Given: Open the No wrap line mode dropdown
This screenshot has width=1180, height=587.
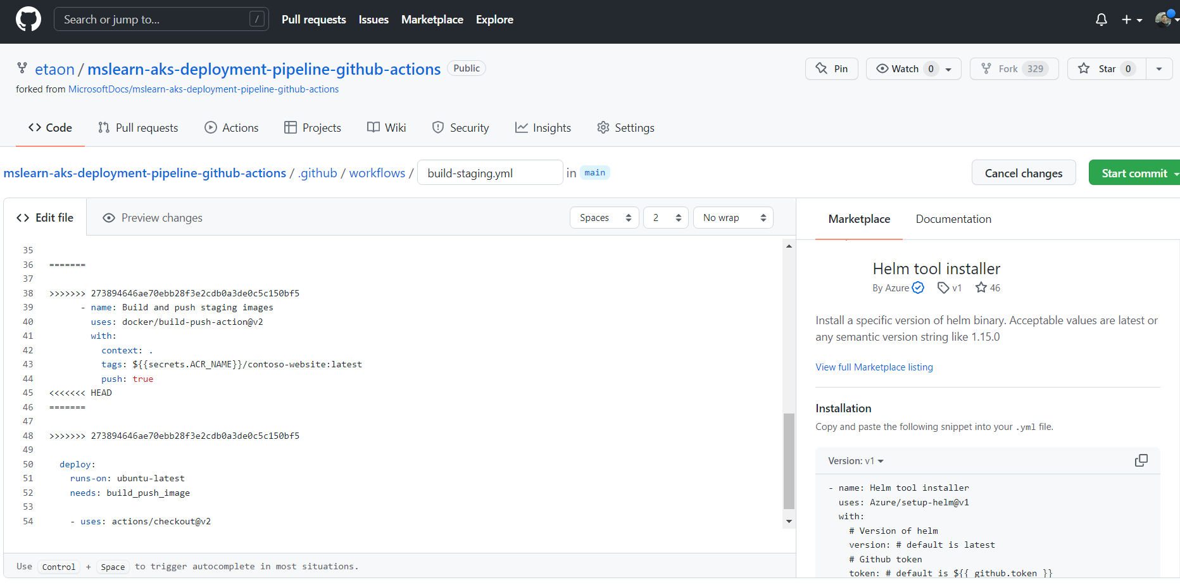Looking at the screenshot, I should point(733,218).
